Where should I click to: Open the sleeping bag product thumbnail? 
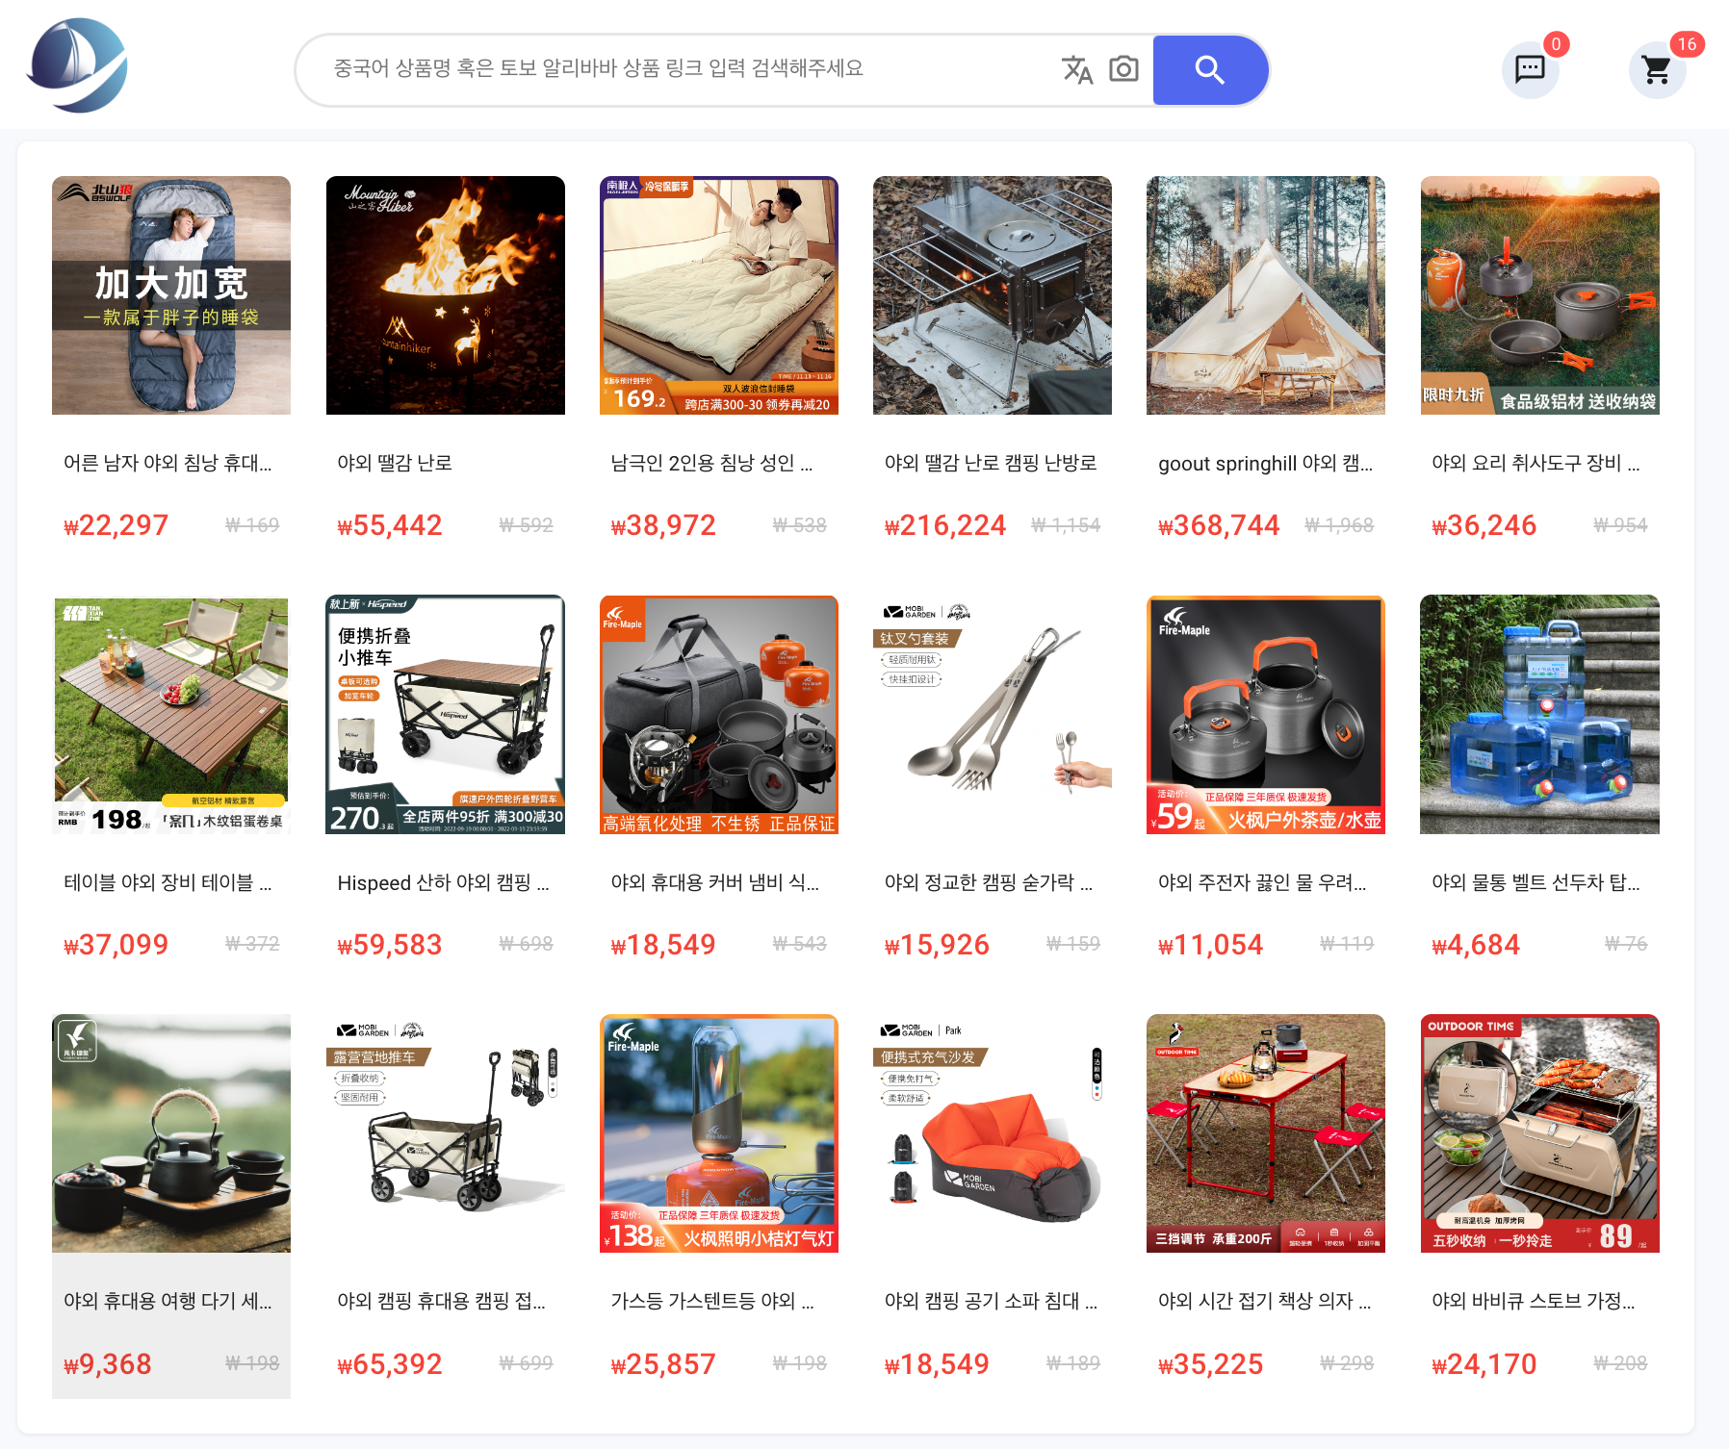pos(171,295)
